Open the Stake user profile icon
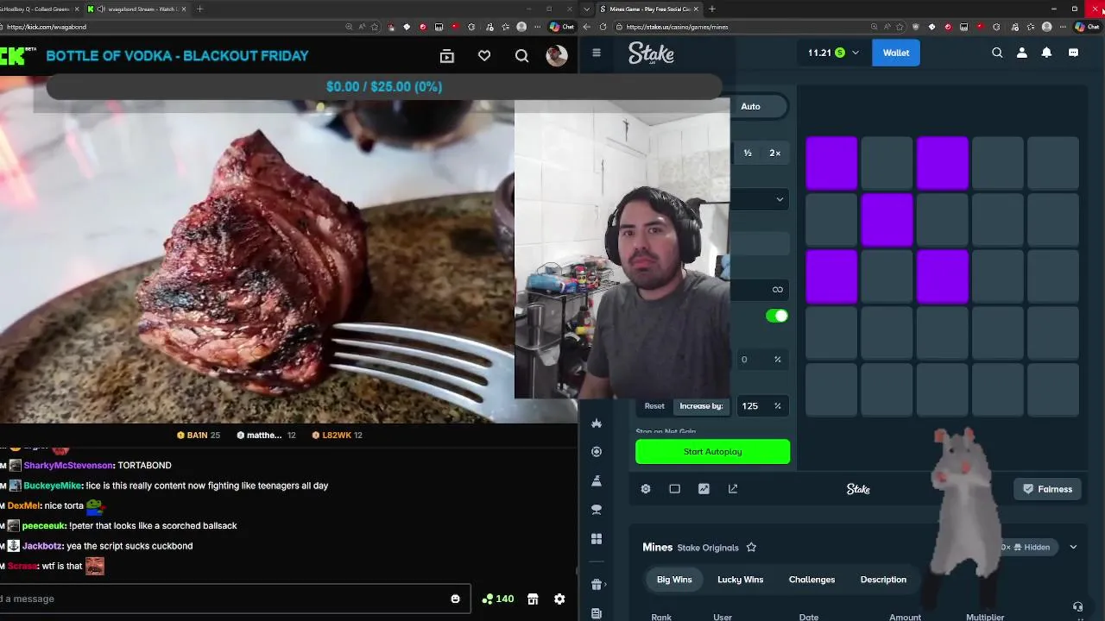This screenshot has height=621, width=1105. pos(1022,53)
